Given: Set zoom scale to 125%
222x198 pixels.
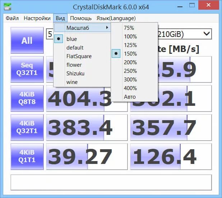Looking at the screenshot, I should [x=134, y=45].
